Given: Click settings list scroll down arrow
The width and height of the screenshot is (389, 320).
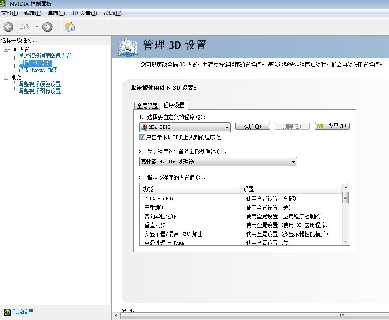Looking at the screenshot, I should pos(346,241).
